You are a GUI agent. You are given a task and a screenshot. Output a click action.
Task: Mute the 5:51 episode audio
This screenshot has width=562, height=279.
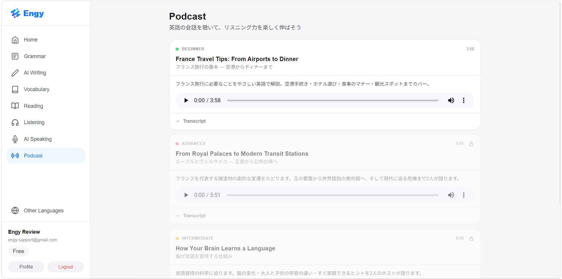click(x=451, y=195)
